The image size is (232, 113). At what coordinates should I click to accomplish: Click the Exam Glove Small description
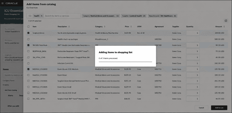pos(64,87)
